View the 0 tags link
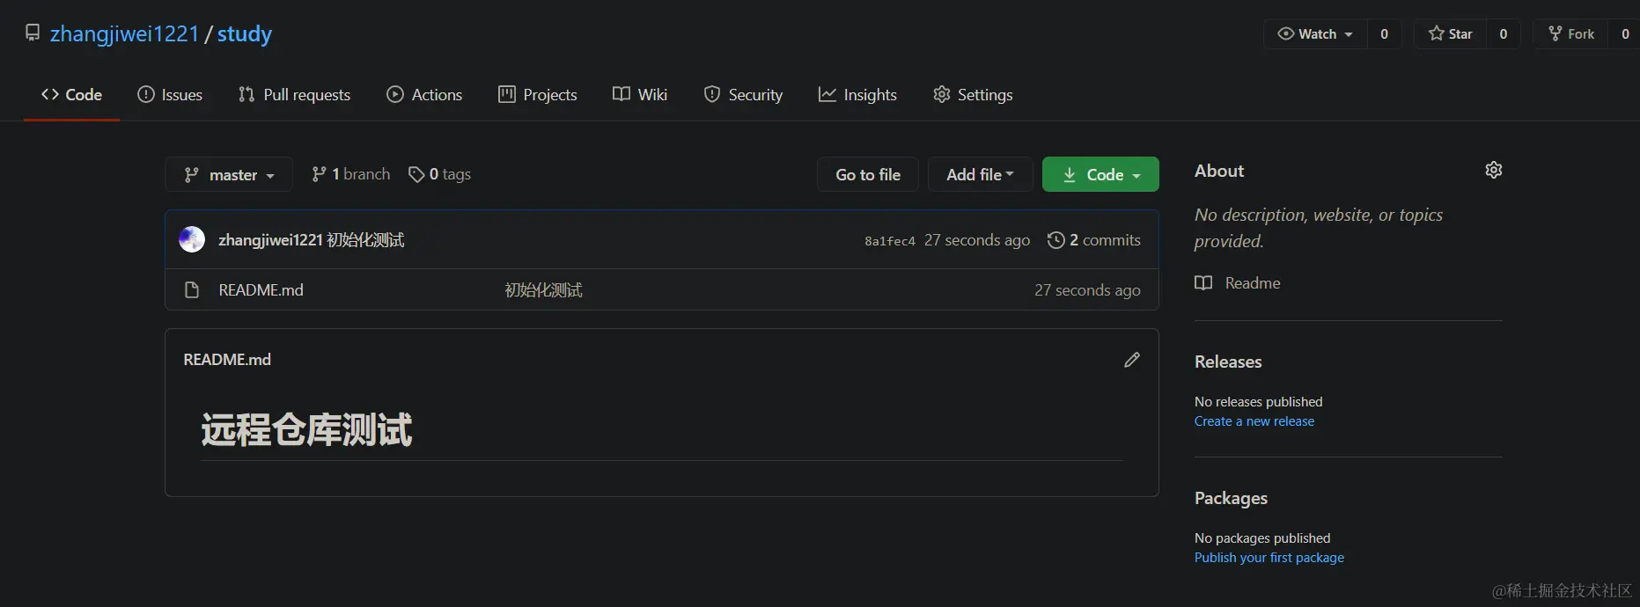1640x607 pixels. [439, 174]
